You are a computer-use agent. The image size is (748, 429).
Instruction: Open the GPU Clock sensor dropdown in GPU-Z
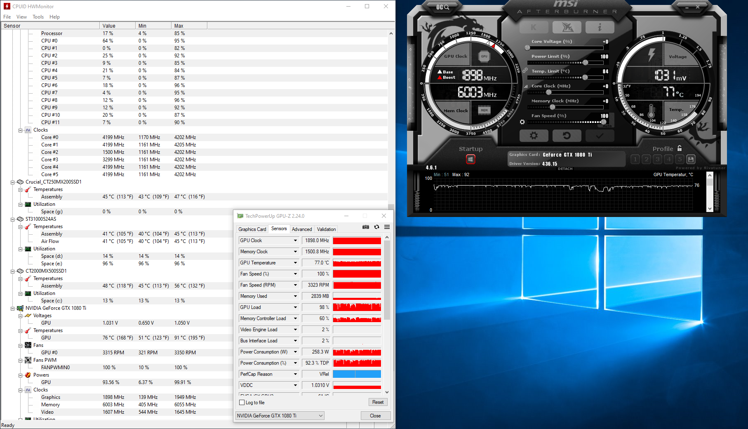295,240
